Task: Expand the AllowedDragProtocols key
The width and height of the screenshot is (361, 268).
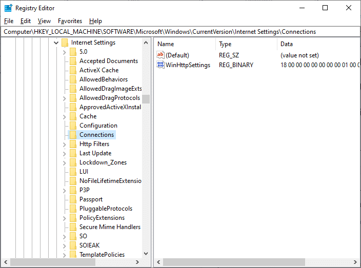Action: [65, 98]
